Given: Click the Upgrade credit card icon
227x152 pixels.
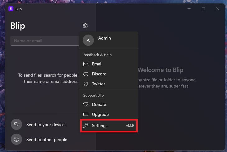Looking at the screenshot, I should pyautogui.click(x=86, y=115).
